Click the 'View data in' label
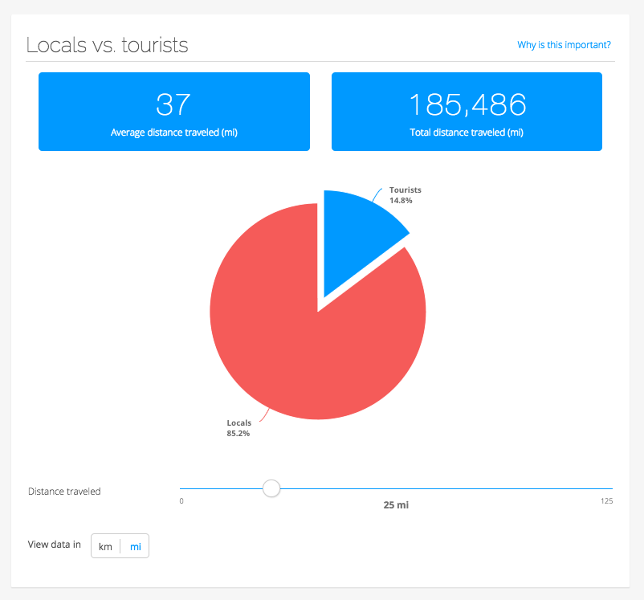The image size is (644, 600). [55, 545]
